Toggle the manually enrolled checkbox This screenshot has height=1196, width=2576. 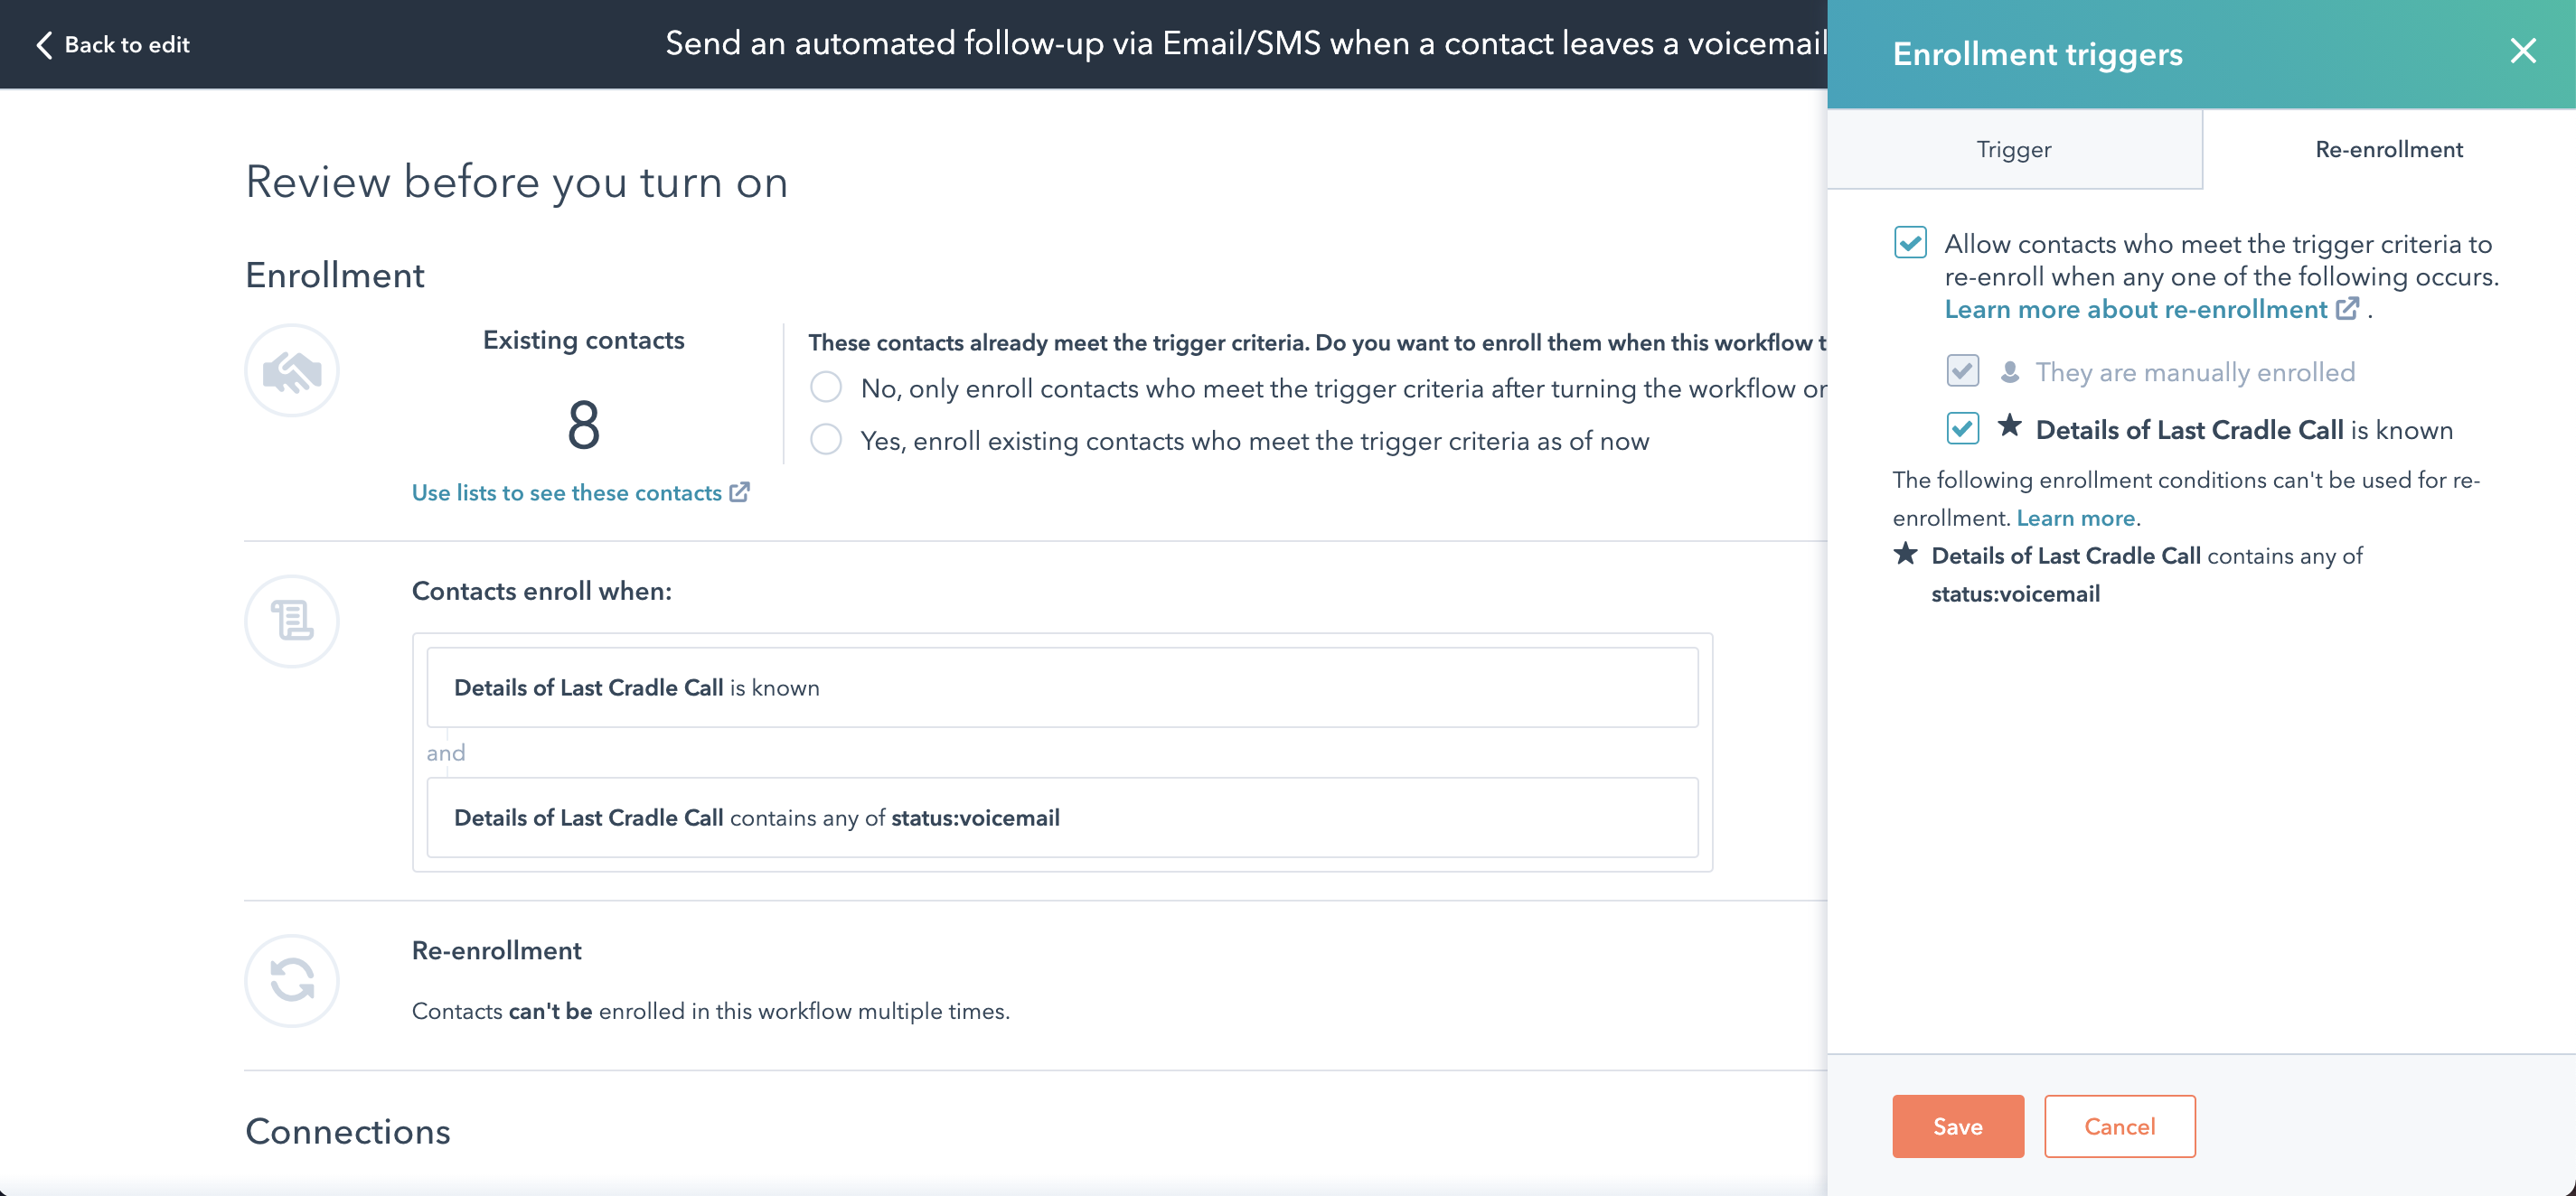pyautogui.click(x=1962, y=371)
